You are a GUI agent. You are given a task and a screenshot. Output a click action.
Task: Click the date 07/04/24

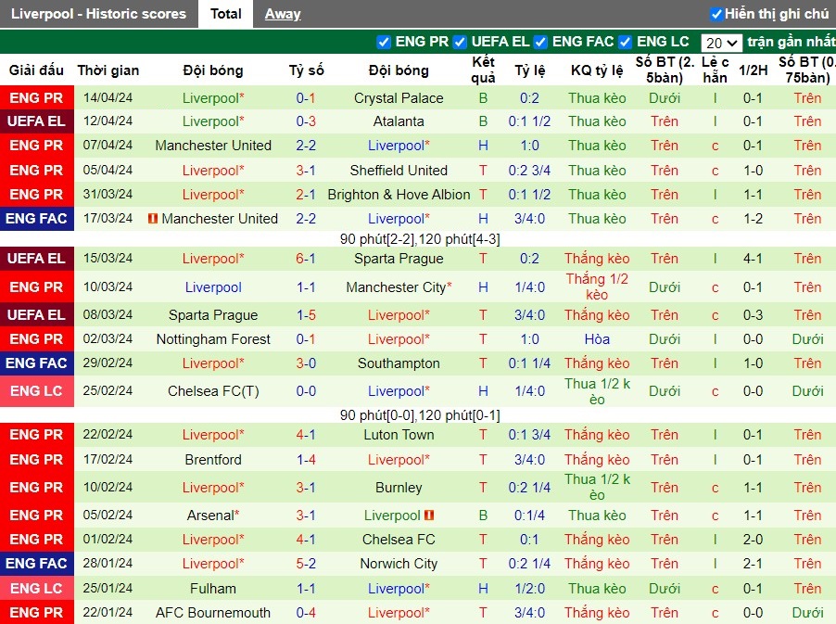(108, 145)
